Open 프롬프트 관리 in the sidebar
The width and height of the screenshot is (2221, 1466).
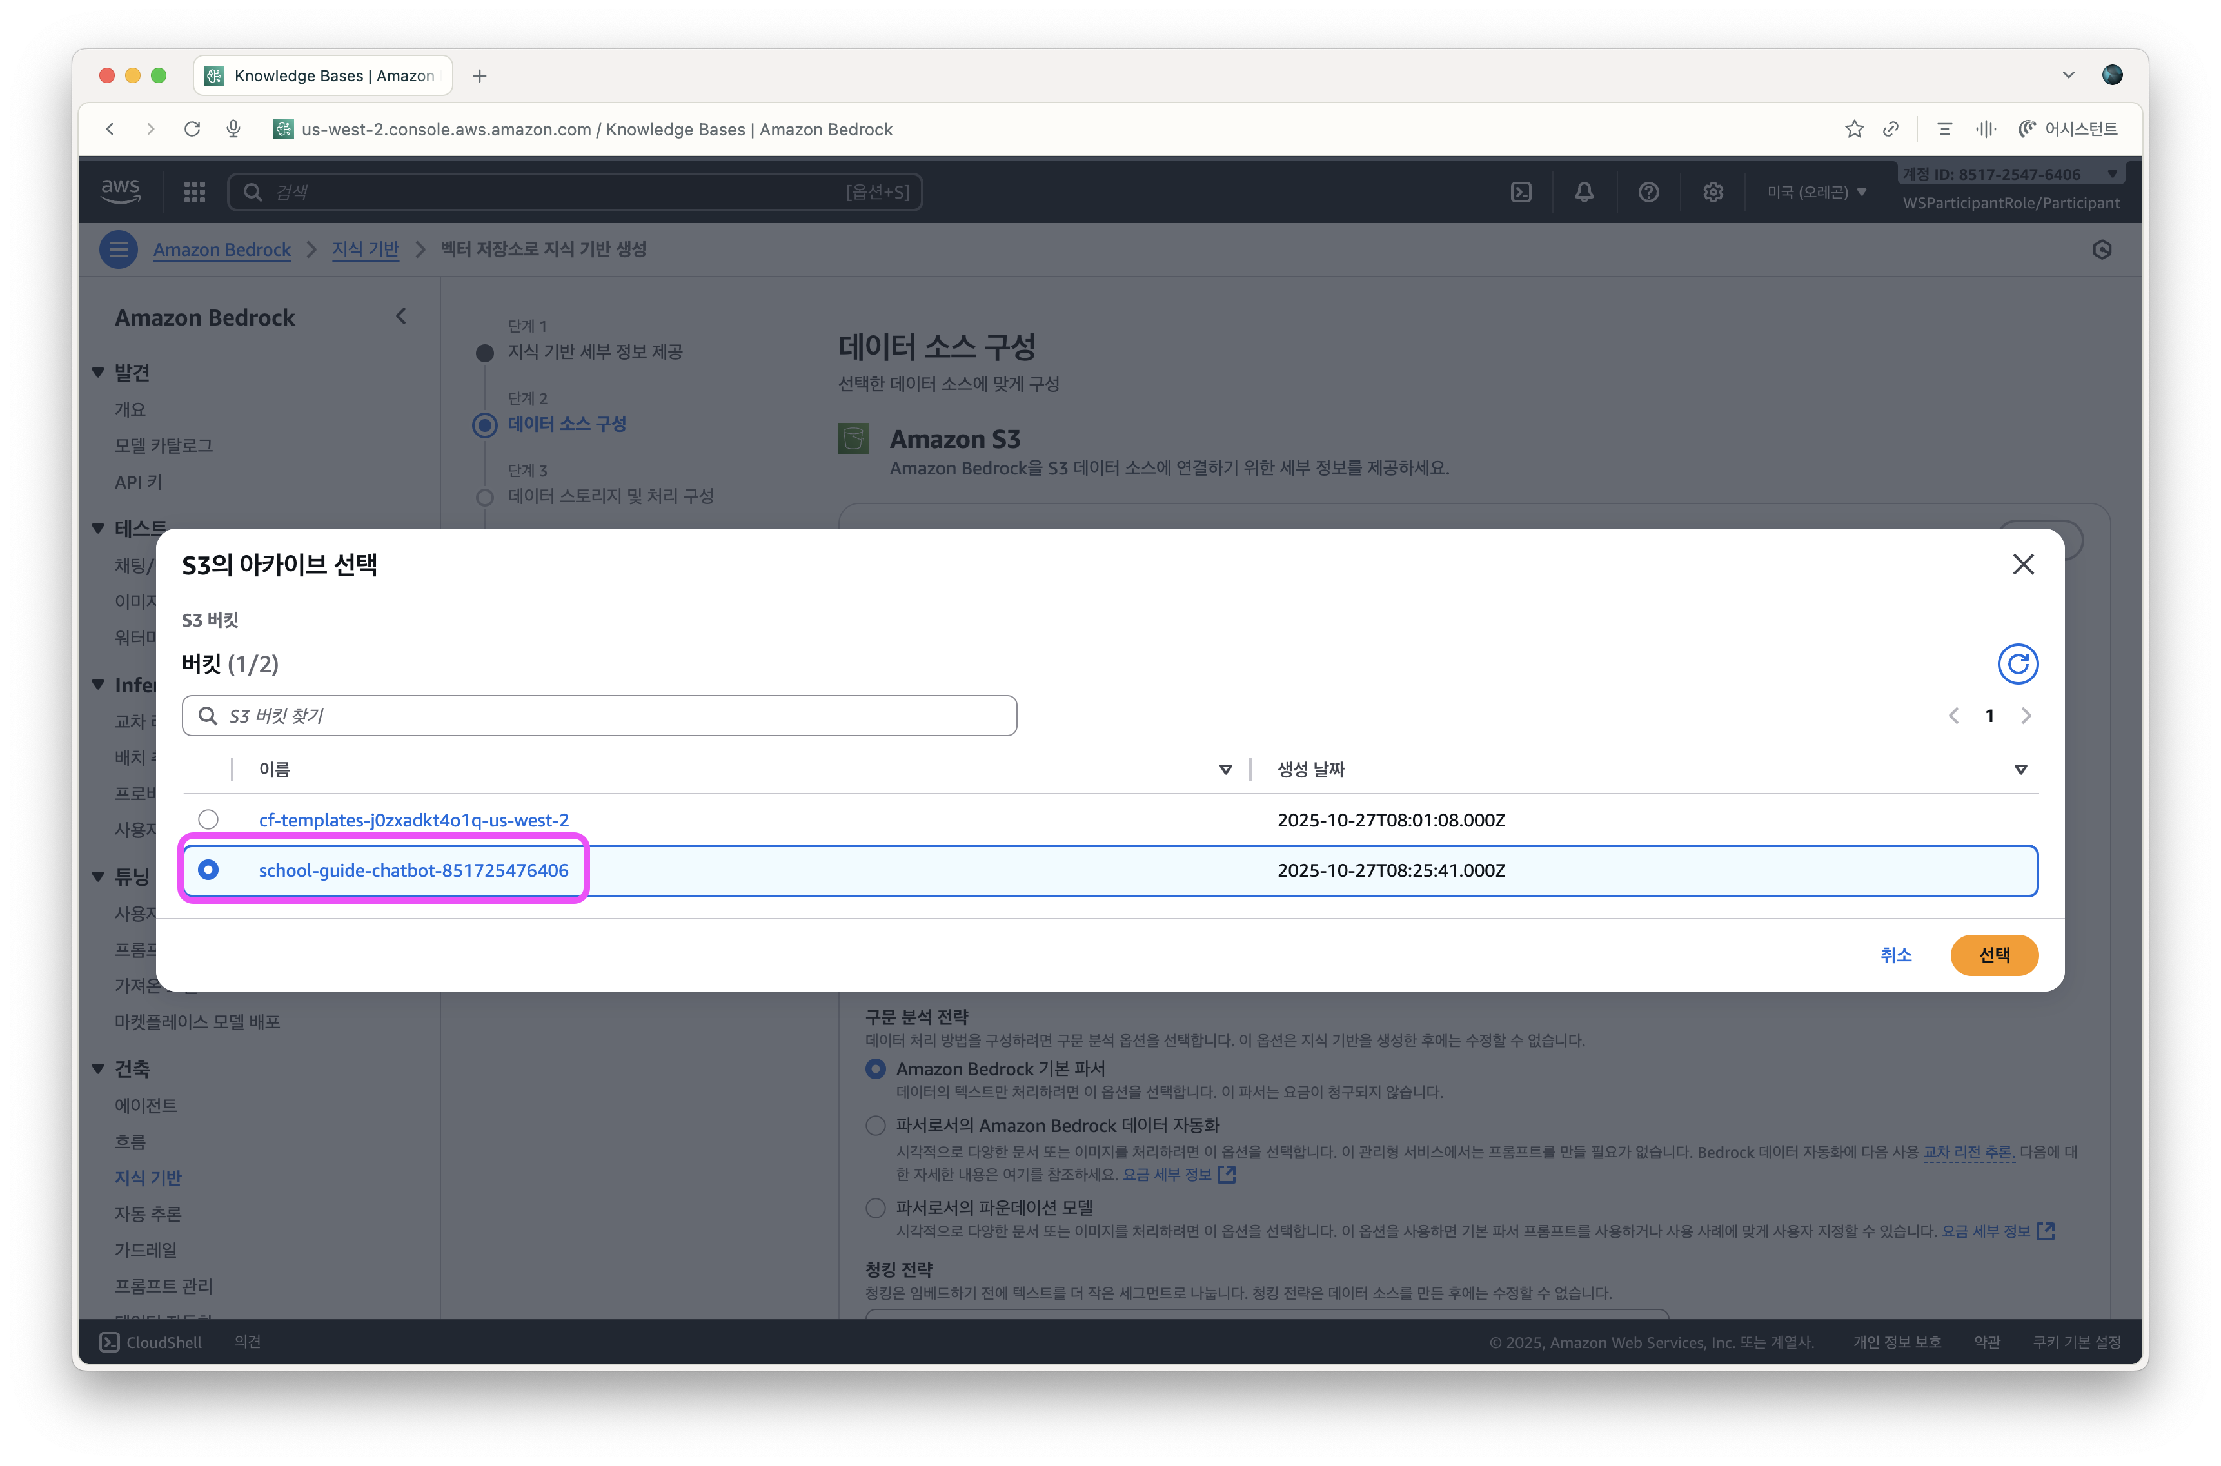(164, 1285)
